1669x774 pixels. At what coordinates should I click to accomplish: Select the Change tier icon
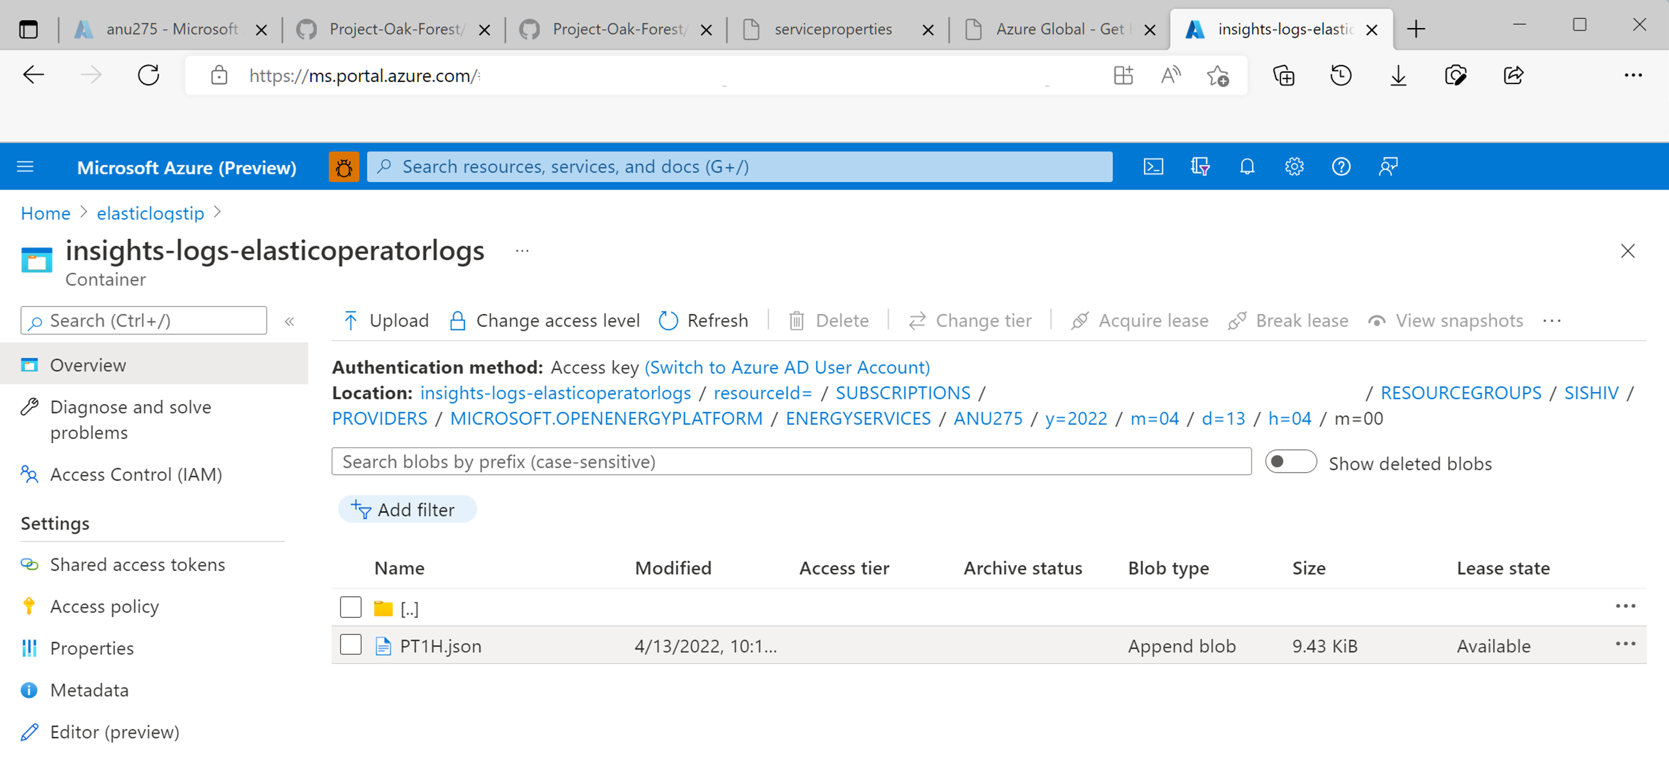916,320
